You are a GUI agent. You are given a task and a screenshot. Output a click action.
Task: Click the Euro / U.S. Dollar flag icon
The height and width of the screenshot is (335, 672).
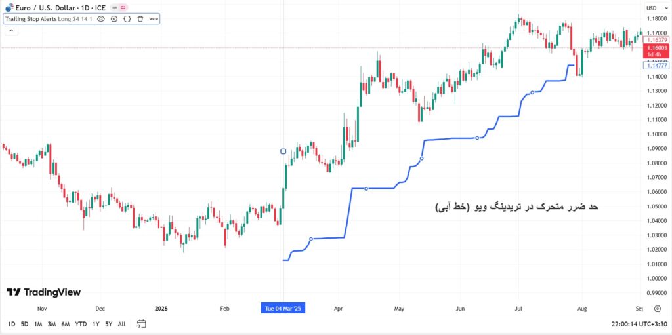click(x=9, y=7)
